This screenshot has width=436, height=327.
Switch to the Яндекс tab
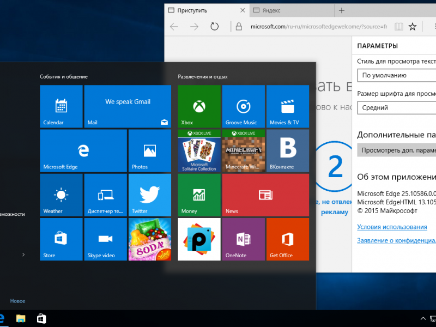292,10
